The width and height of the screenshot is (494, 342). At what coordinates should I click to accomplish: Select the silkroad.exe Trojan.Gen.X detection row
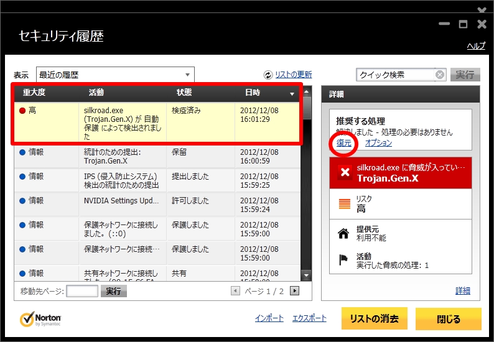[x=157, y=122]
